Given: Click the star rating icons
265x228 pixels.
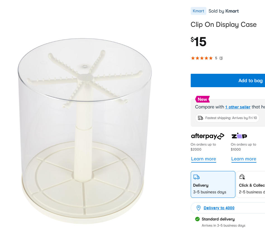Looking at the screenshot, I should 202,58.
